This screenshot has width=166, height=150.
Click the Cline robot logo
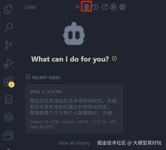point(74,34)
